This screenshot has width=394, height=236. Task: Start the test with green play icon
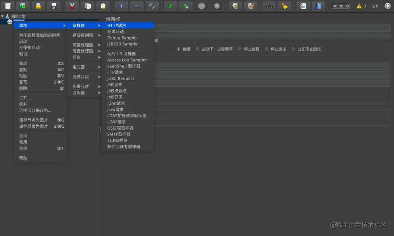[171, 6]
